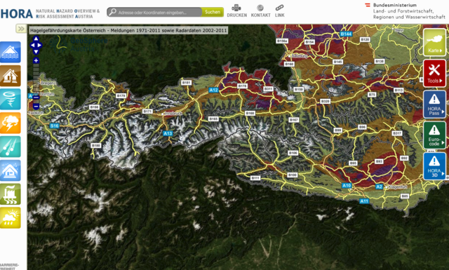The image size is (449, 270).
Task: Click the B311 road label
Action: coord(268,89)
